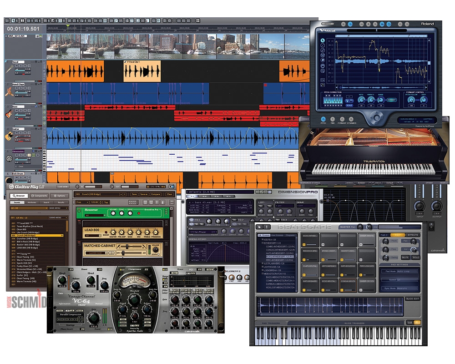Click the hand claps icon on Hand Claps track
455x364 pixels.
[x=10, y=91]
